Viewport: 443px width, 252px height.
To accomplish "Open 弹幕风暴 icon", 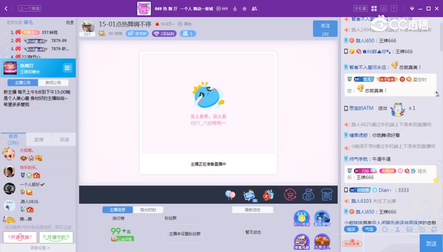I will click(x=302, y=242).
